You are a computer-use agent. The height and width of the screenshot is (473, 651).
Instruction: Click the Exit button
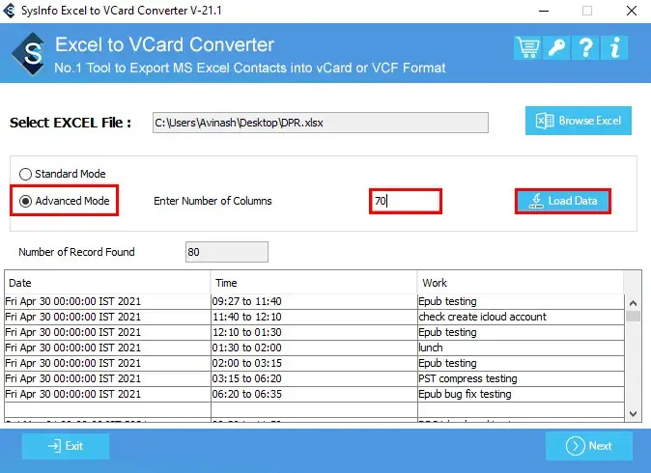(x=66, y=446)
